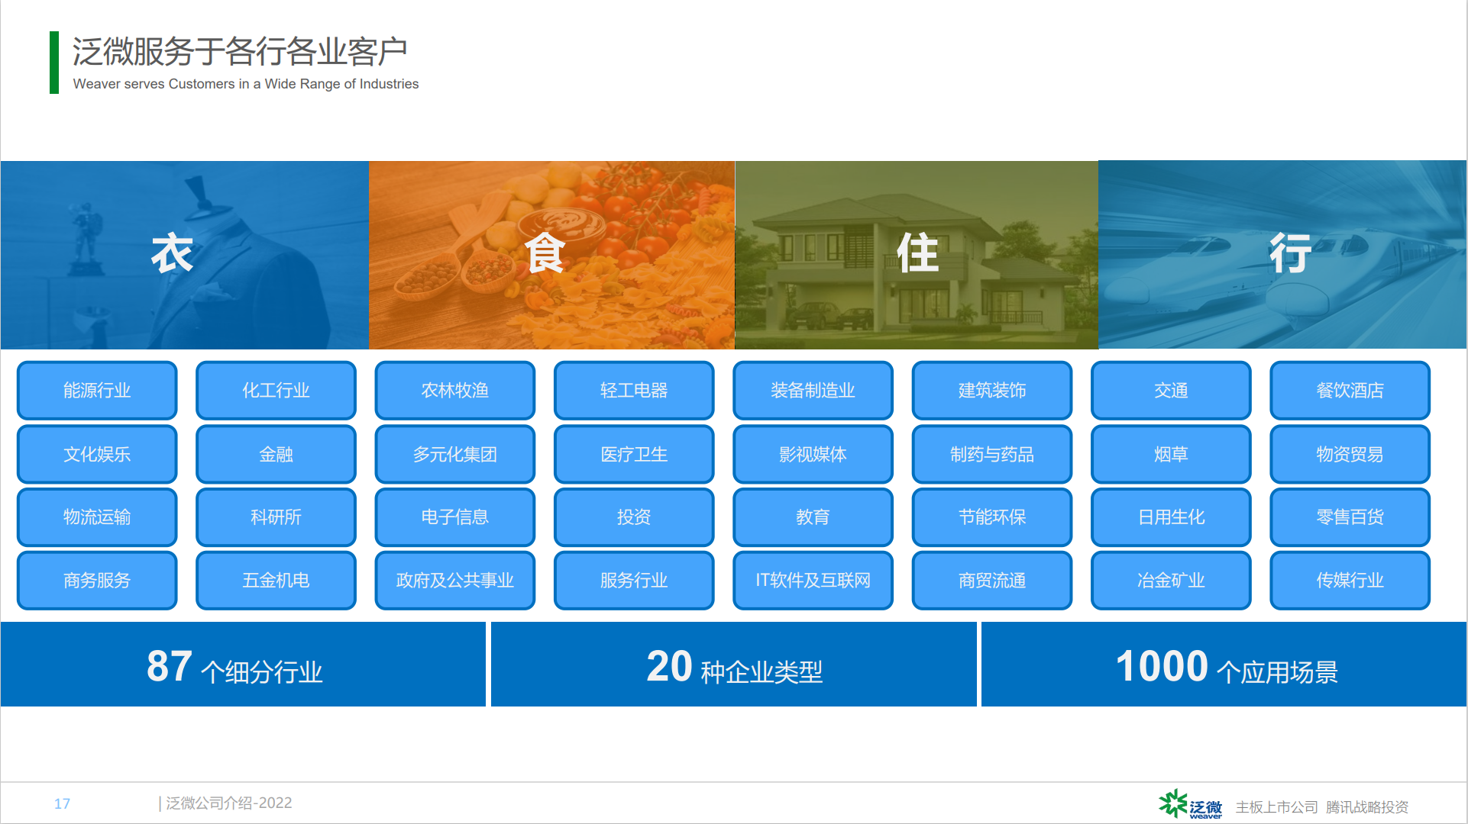Select the 金融 industry button

[276, 455]
